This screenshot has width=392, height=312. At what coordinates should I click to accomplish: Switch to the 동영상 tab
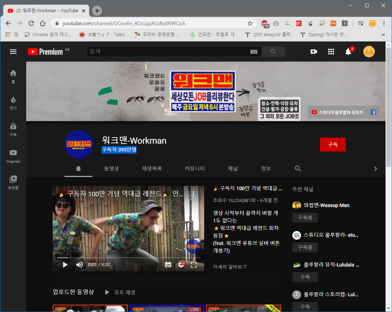(x=111, y=168)
